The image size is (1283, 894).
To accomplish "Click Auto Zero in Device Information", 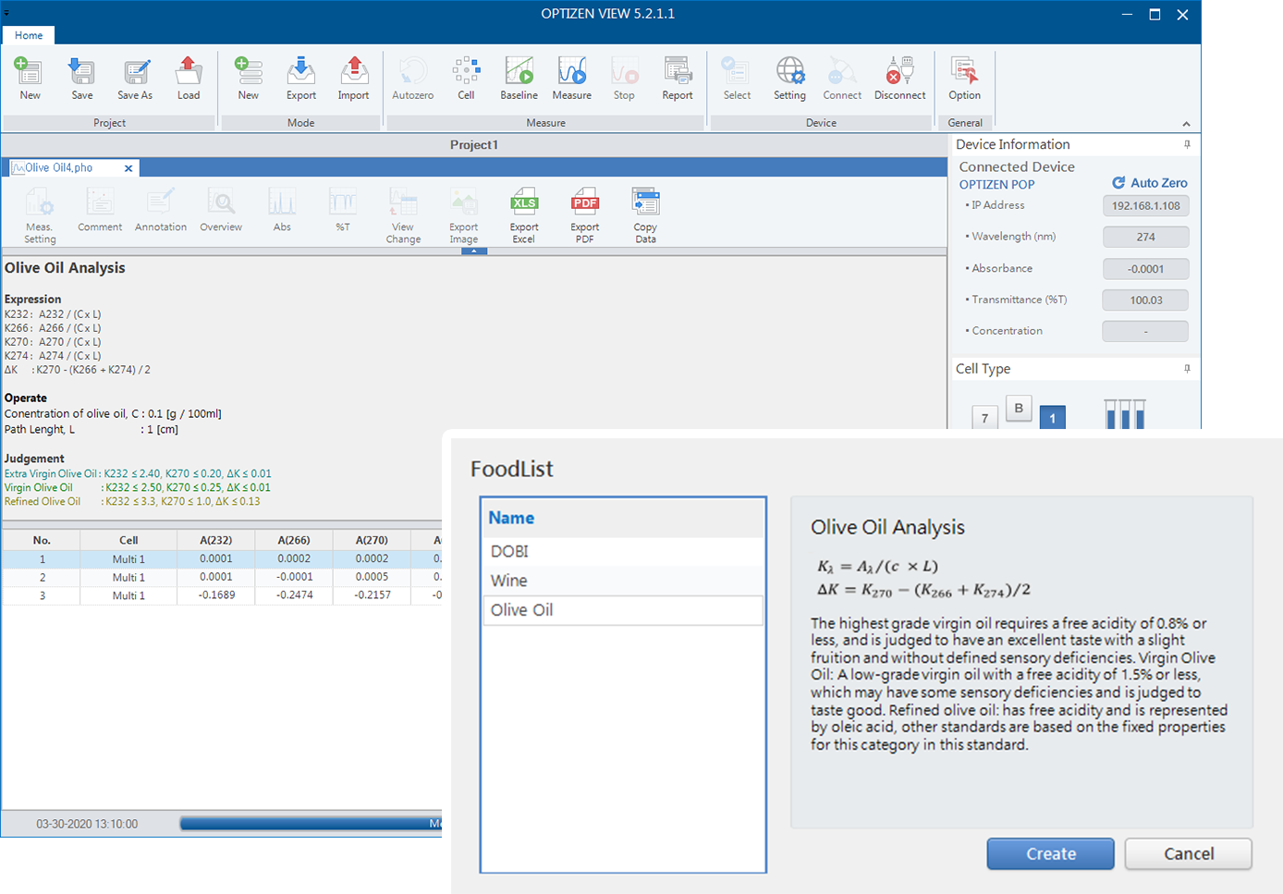I will pos(1150,183).
